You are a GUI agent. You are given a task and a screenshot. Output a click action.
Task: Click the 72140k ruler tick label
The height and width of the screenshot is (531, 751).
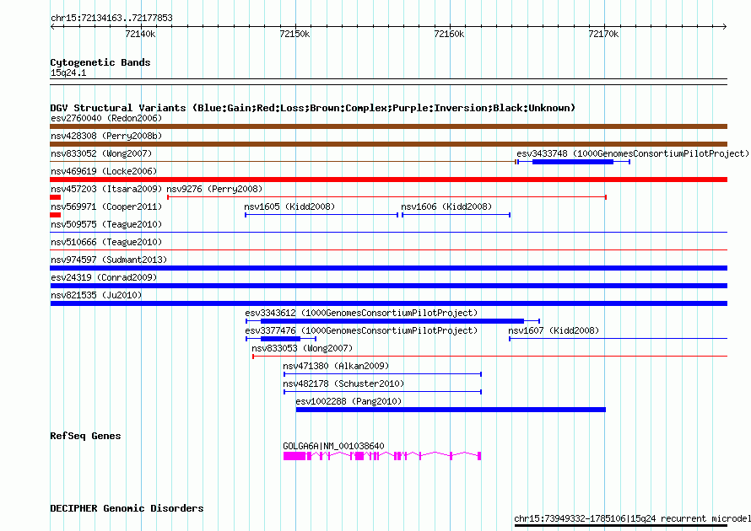pos(140,34)
